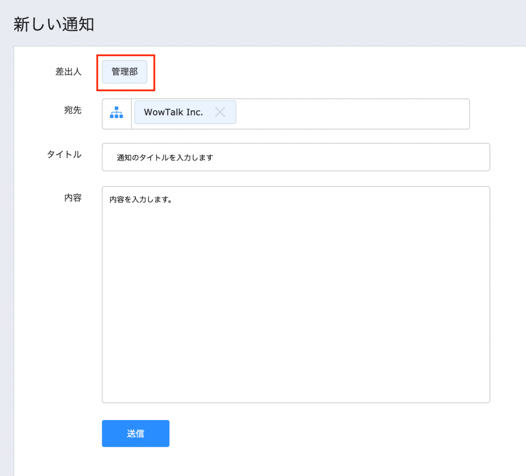526x476 pixels.
Task: Click into the 内容 content text area
Action: click(296, 294)
